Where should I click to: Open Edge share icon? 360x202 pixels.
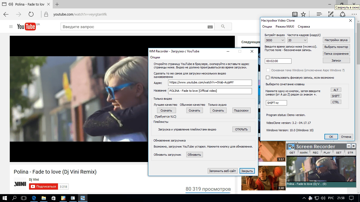(342, 14)
